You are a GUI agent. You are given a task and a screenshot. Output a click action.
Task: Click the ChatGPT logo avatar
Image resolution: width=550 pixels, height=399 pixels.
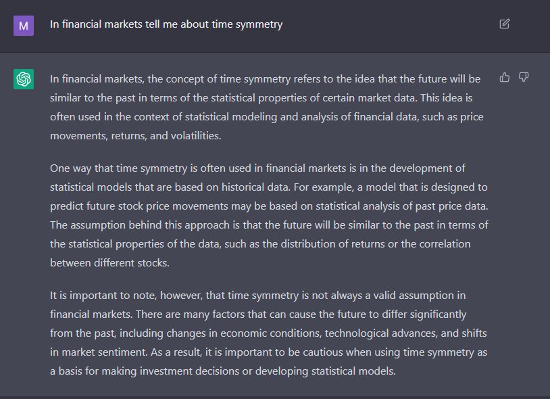point(24,79)
